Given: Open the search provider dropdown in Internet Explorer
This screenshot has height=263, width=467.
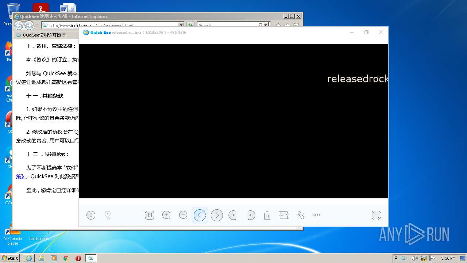Looking at the screenshot, I should [266, 25].
